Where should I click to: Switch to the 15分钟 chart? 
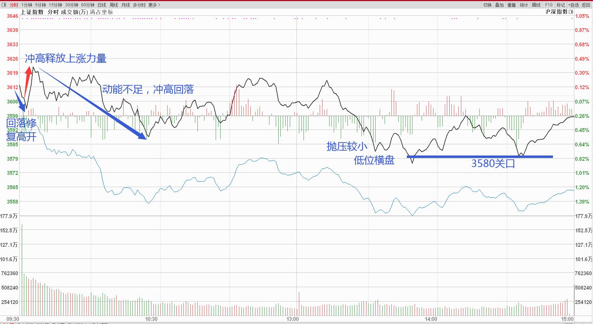[x=55, y=5]
